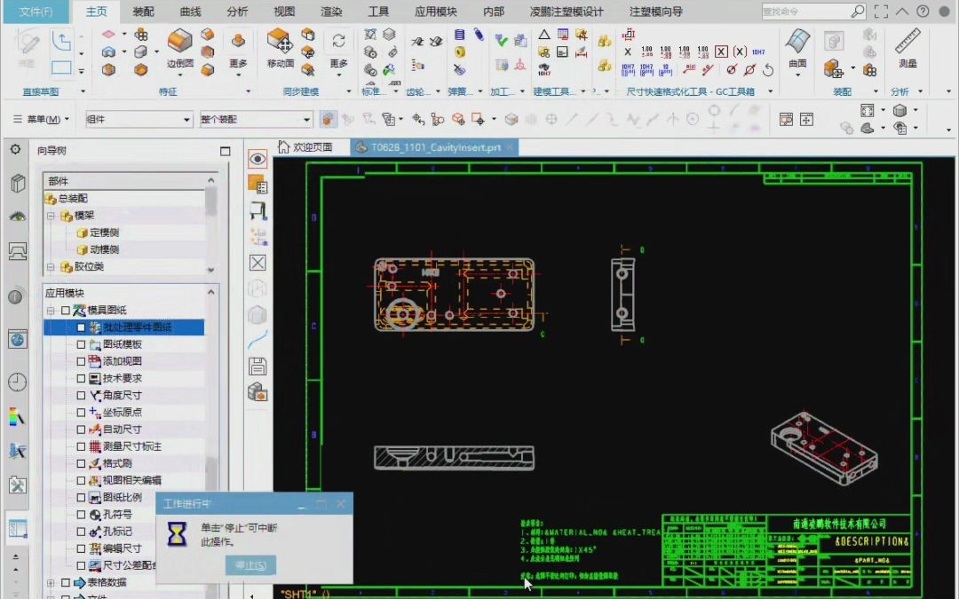The width and height of the screenshot is (959, 599).
Task: Click the undo arrow in GC toolbox
Action: click(768, 70)
